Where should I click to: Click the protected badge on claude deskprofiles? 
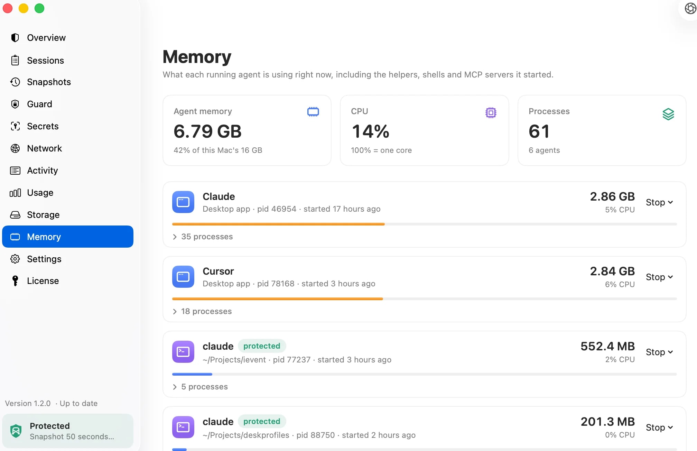(x=262, y=421)
